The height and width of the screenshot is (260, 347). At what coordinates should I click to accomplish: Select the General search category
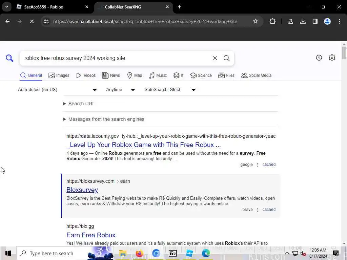click(31, 75)
